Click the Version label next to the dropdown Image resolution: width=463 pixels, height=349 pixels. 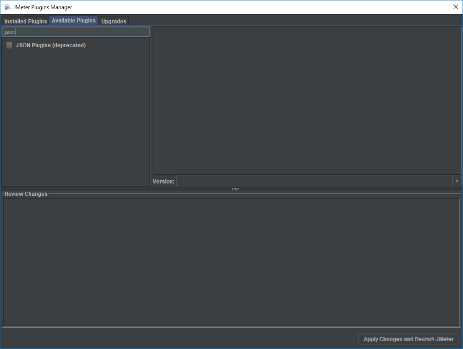(x=163, y=181)
